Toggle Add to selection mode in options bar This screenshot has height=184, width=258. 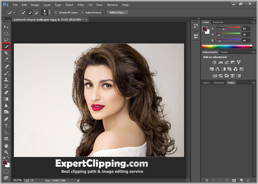(30, 13)
